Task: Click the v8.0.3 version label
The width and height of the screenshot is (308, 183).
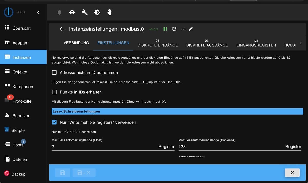Action: point(153,29)
